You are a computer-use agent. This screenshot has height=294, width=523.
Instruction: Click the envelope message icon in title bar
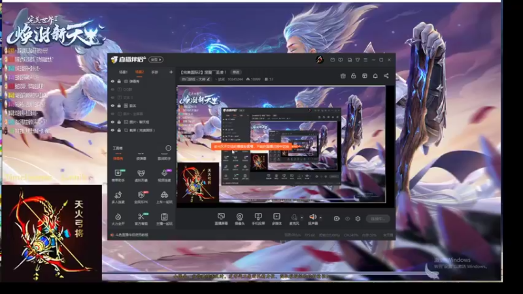pos(333,60)
